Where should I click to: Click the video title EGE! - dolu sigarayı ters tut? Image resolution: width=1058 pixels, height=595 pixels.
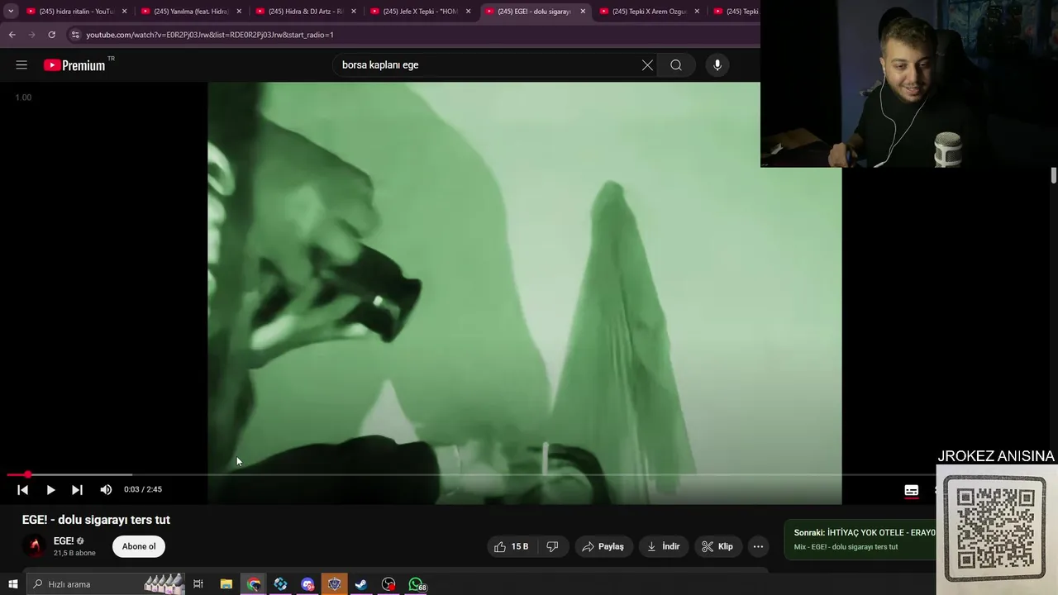[x=96, y=520]
